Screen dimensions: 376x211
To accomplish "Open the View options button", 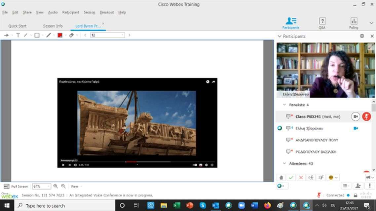I will (76, 186).
